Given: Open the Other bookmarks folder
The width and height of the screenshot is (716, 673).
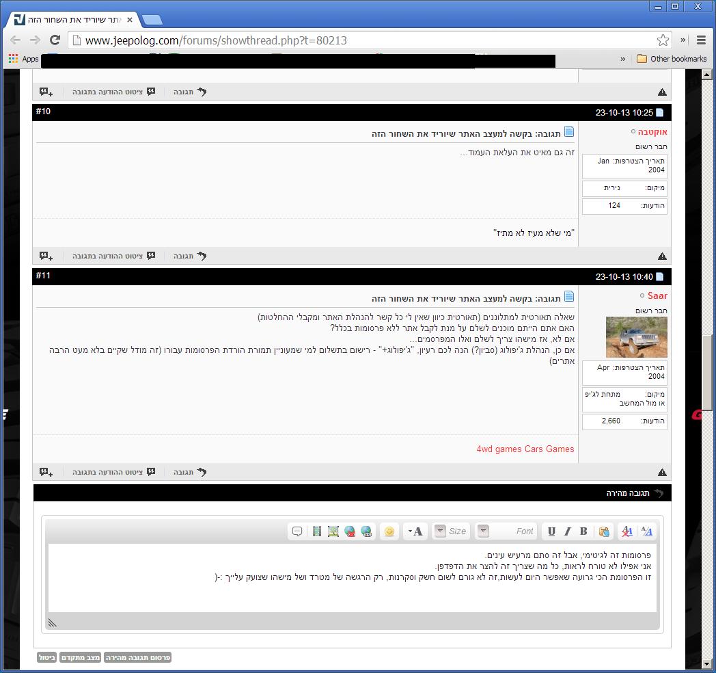Looking at the screenshot, I should point(671,59).
